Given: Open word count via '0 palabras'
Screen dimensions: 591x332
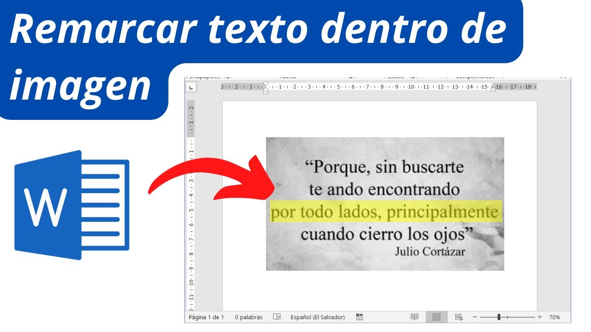Looking at the screenshot, I should [x=248, y=317].
